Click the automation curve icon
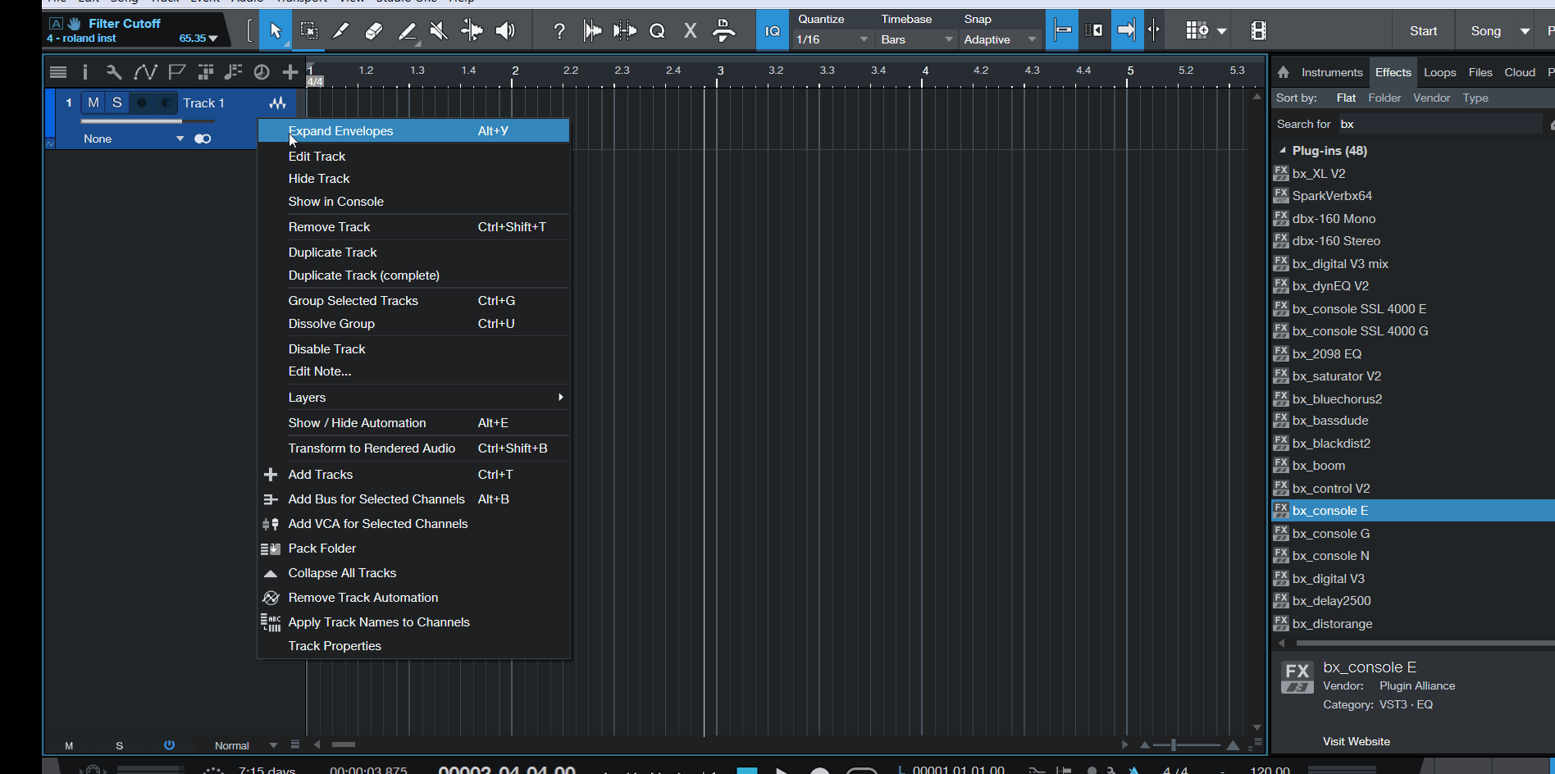The height and width of the screenshot is (774, 1555). point(145,72)
